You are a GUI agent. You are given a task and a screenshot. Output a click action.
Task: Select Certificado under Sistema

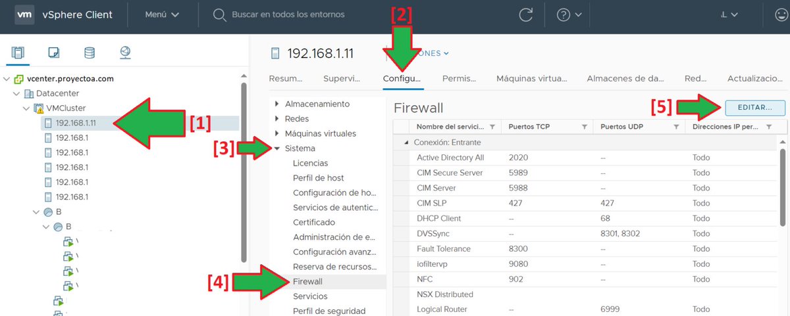click(x=314, y=222)
